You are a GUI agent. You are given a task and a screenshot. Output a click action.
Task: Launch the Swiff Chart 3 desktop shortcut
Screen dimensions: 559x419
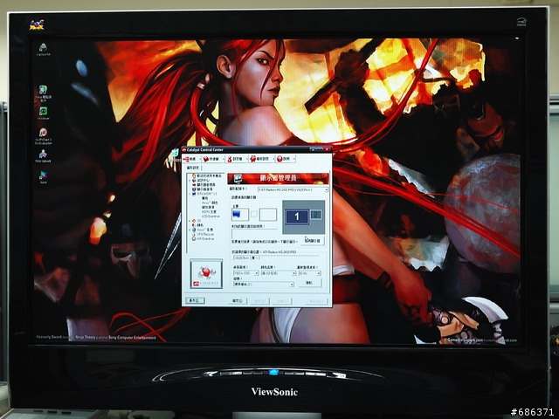click(43, 136)
